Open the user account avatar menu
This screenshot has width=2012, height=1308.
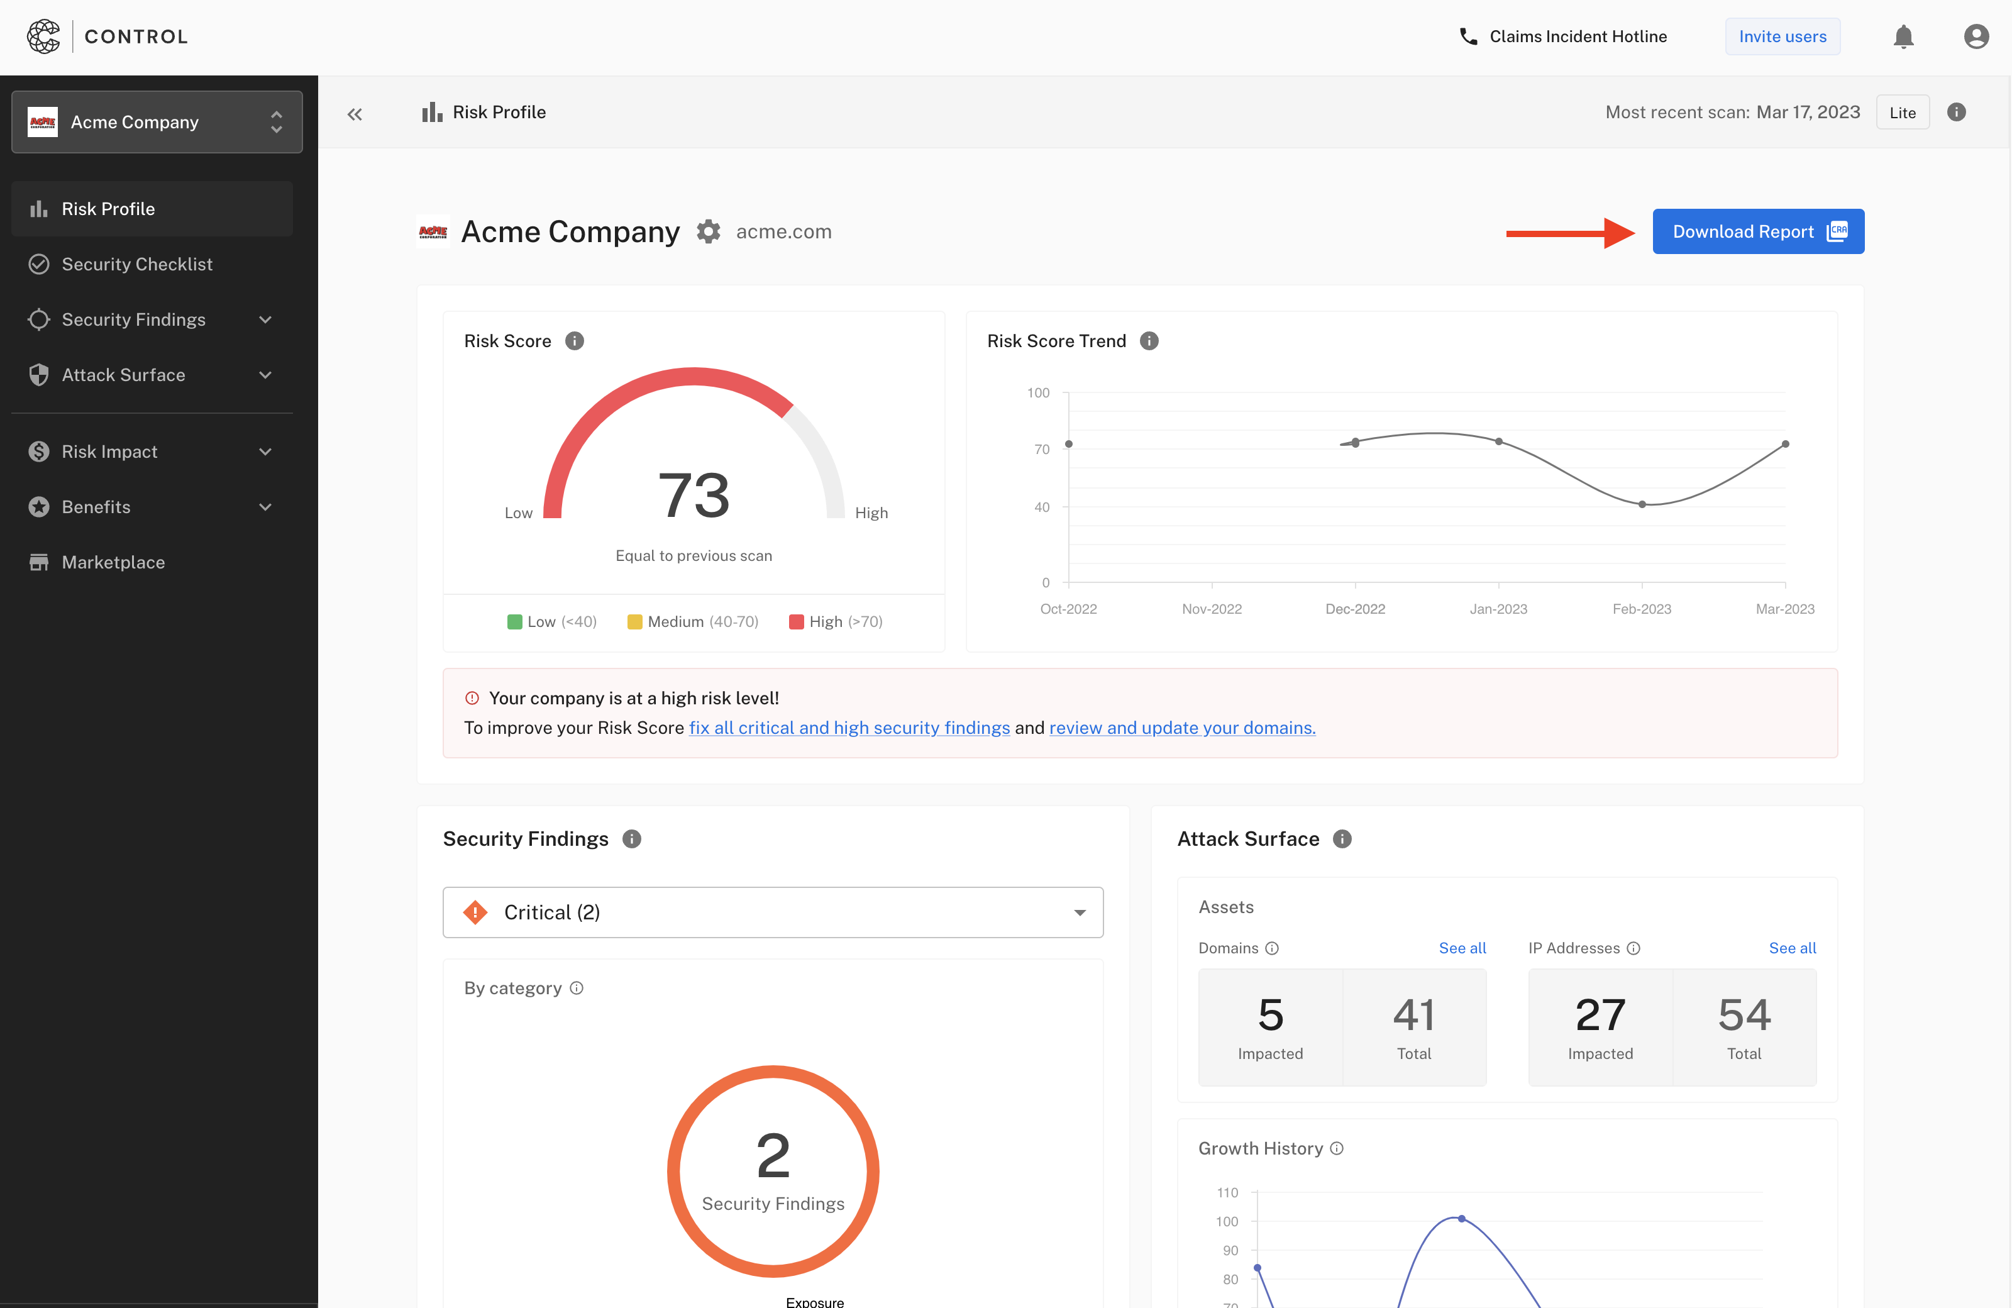[1976, 36]
